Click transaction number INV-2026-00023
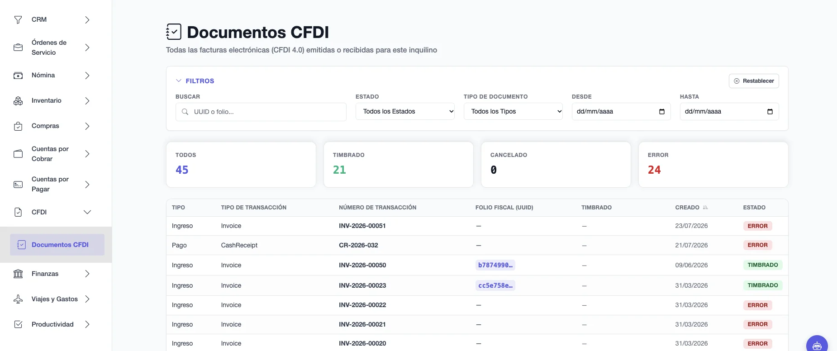837x351 pixels. (362, 285)
